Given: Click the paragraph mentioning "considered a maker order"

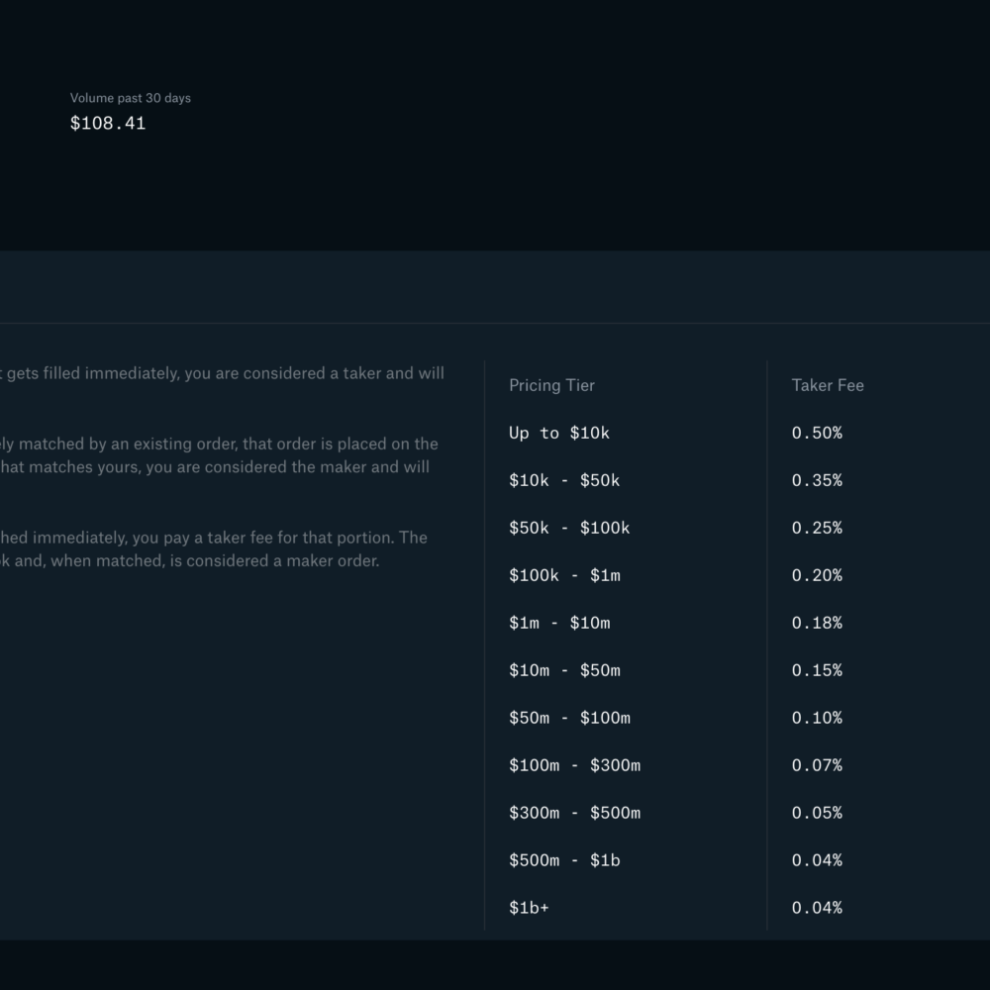Looking at the screenshot, I should point(213,549).
